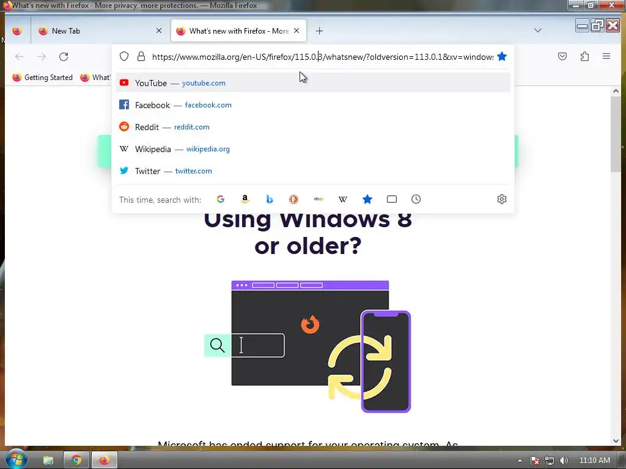Click in the URL address field

point(323,57)
